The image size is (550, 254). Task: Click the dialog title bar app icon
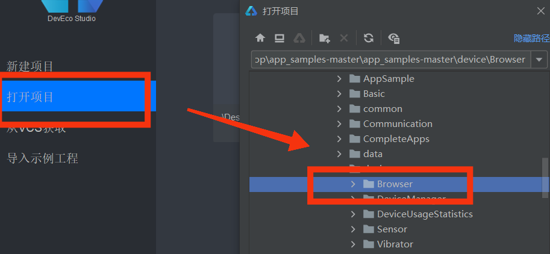coord(251,11)
